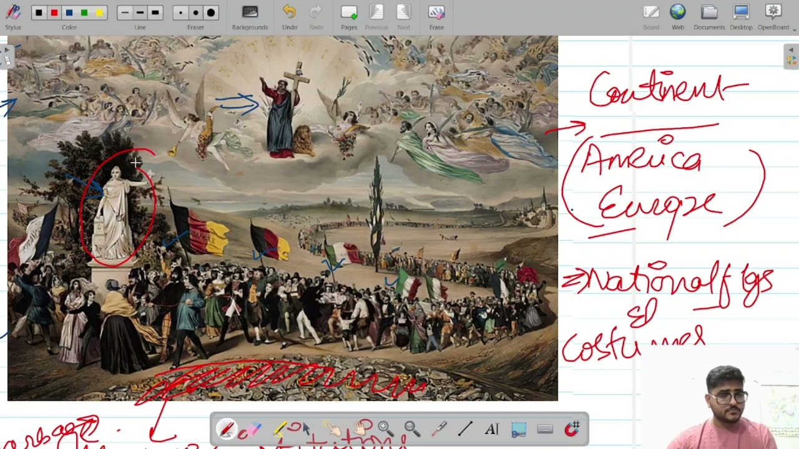799x449 pixels.
Task: Select the pink eraser tool in palette
Action: tap(252, 429)
